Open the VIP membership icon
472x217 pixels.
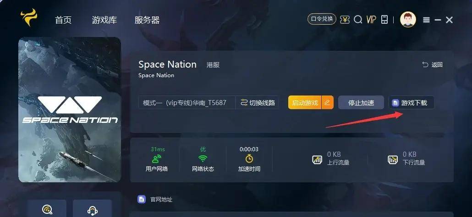[371, 20]
